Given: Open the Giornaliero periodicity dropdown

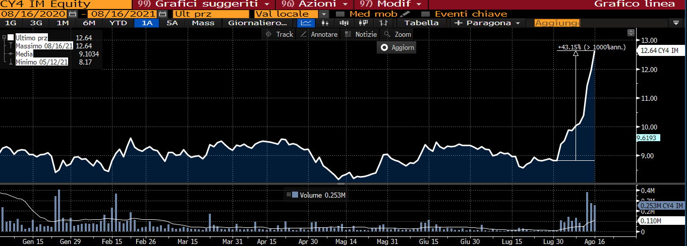Looking at the screenshot, I should 257,23.
